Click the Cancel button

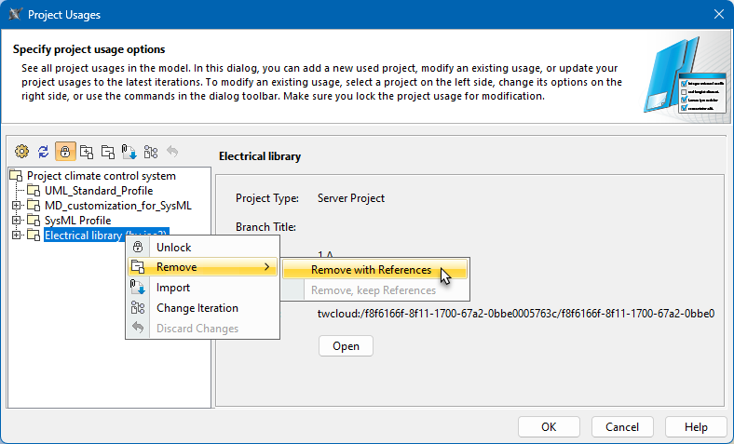coord(622,426)
